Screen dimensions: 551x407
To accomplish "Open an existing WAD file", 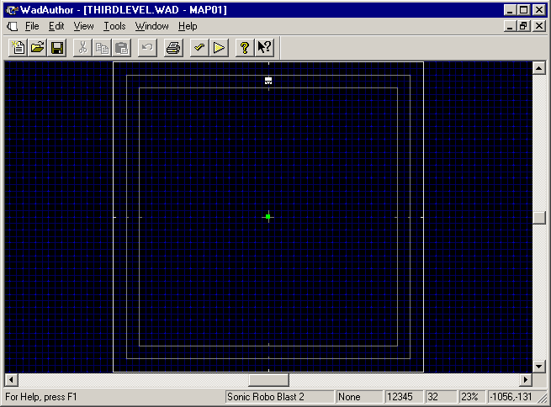I will coord(37,47).
